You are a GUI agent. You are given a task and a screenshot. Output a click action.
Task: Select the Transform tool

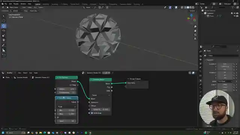[4, 40]
